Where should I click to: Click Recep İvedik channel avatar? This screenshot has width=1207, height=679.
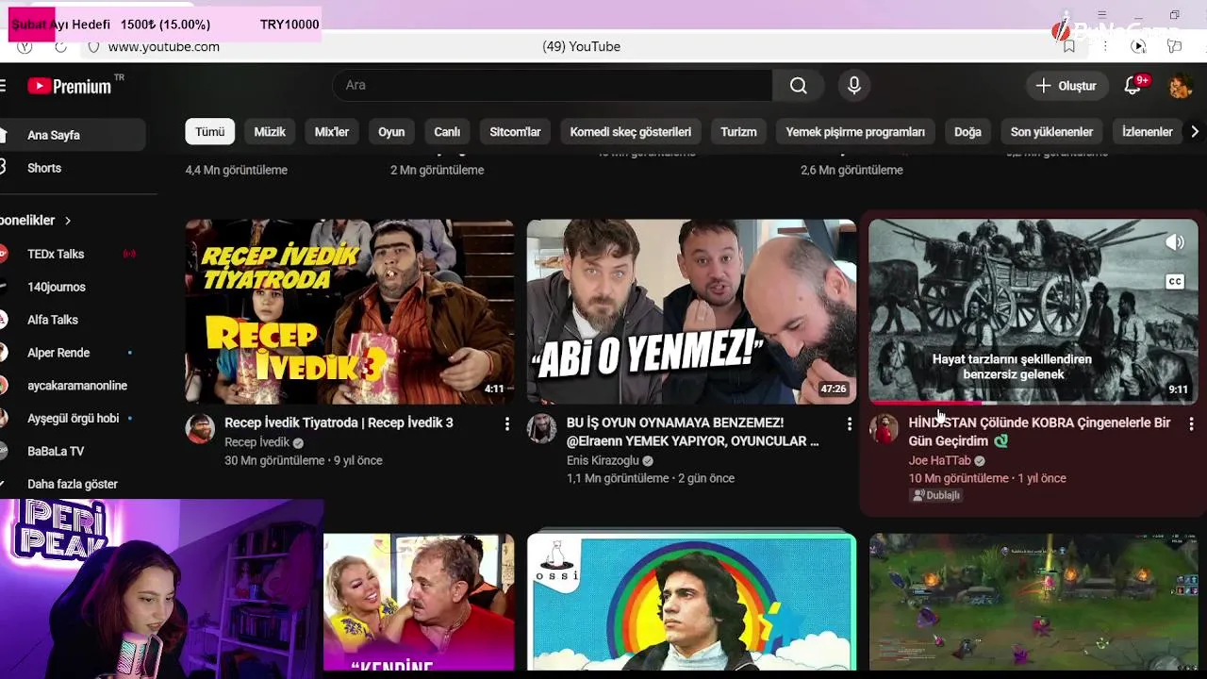click(200, 428)
